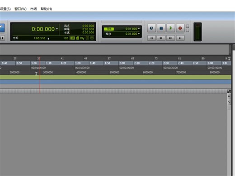The width and height of the screenshot is (235, 176).
Task: Click the right-arrow button below blue button
Action: click(2, 38)
